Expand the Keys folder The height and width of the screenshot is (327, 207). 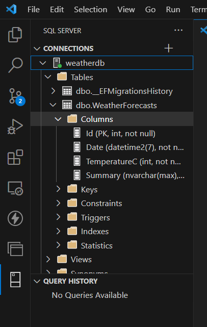point(58,189)
